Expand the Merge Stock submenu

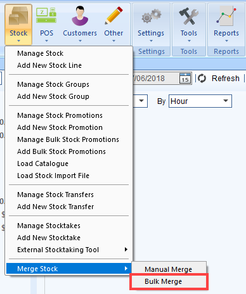pos(69,269)
